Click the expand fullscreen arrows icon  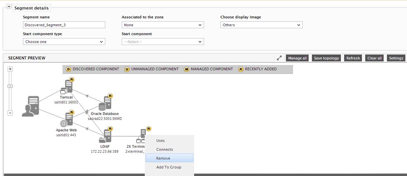pyautogui.click(x=279, y=58)
